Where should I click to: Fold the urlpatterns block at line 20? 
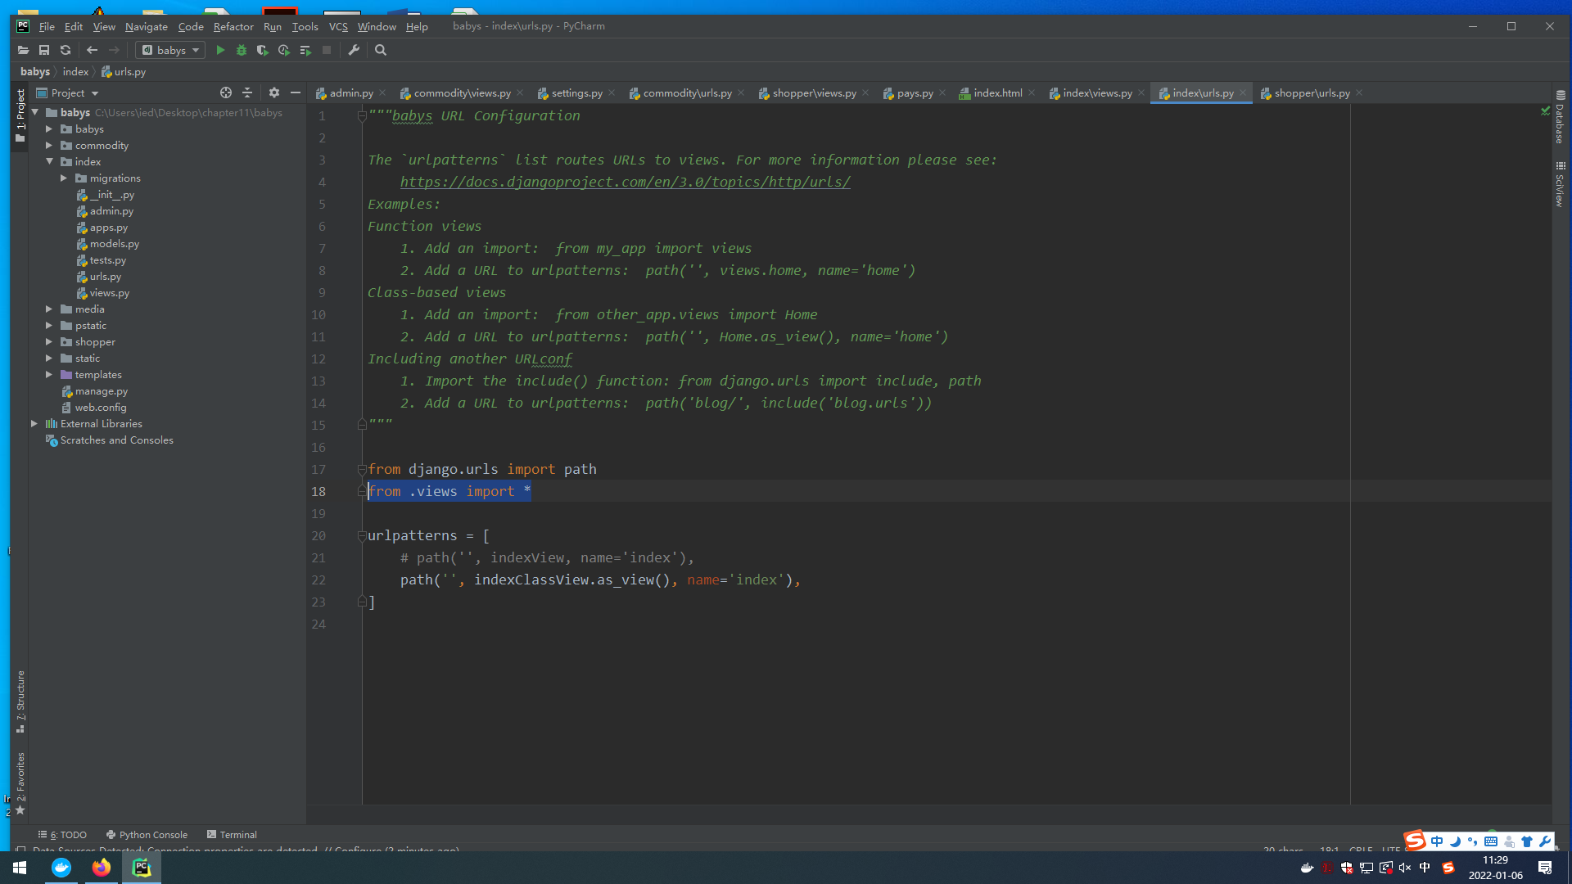click(x=362, y=535)
